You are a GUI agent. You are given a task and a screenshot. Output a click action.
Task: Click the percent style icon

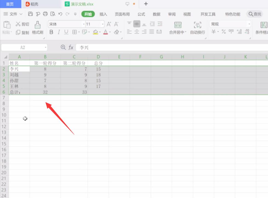click(224, 32)
